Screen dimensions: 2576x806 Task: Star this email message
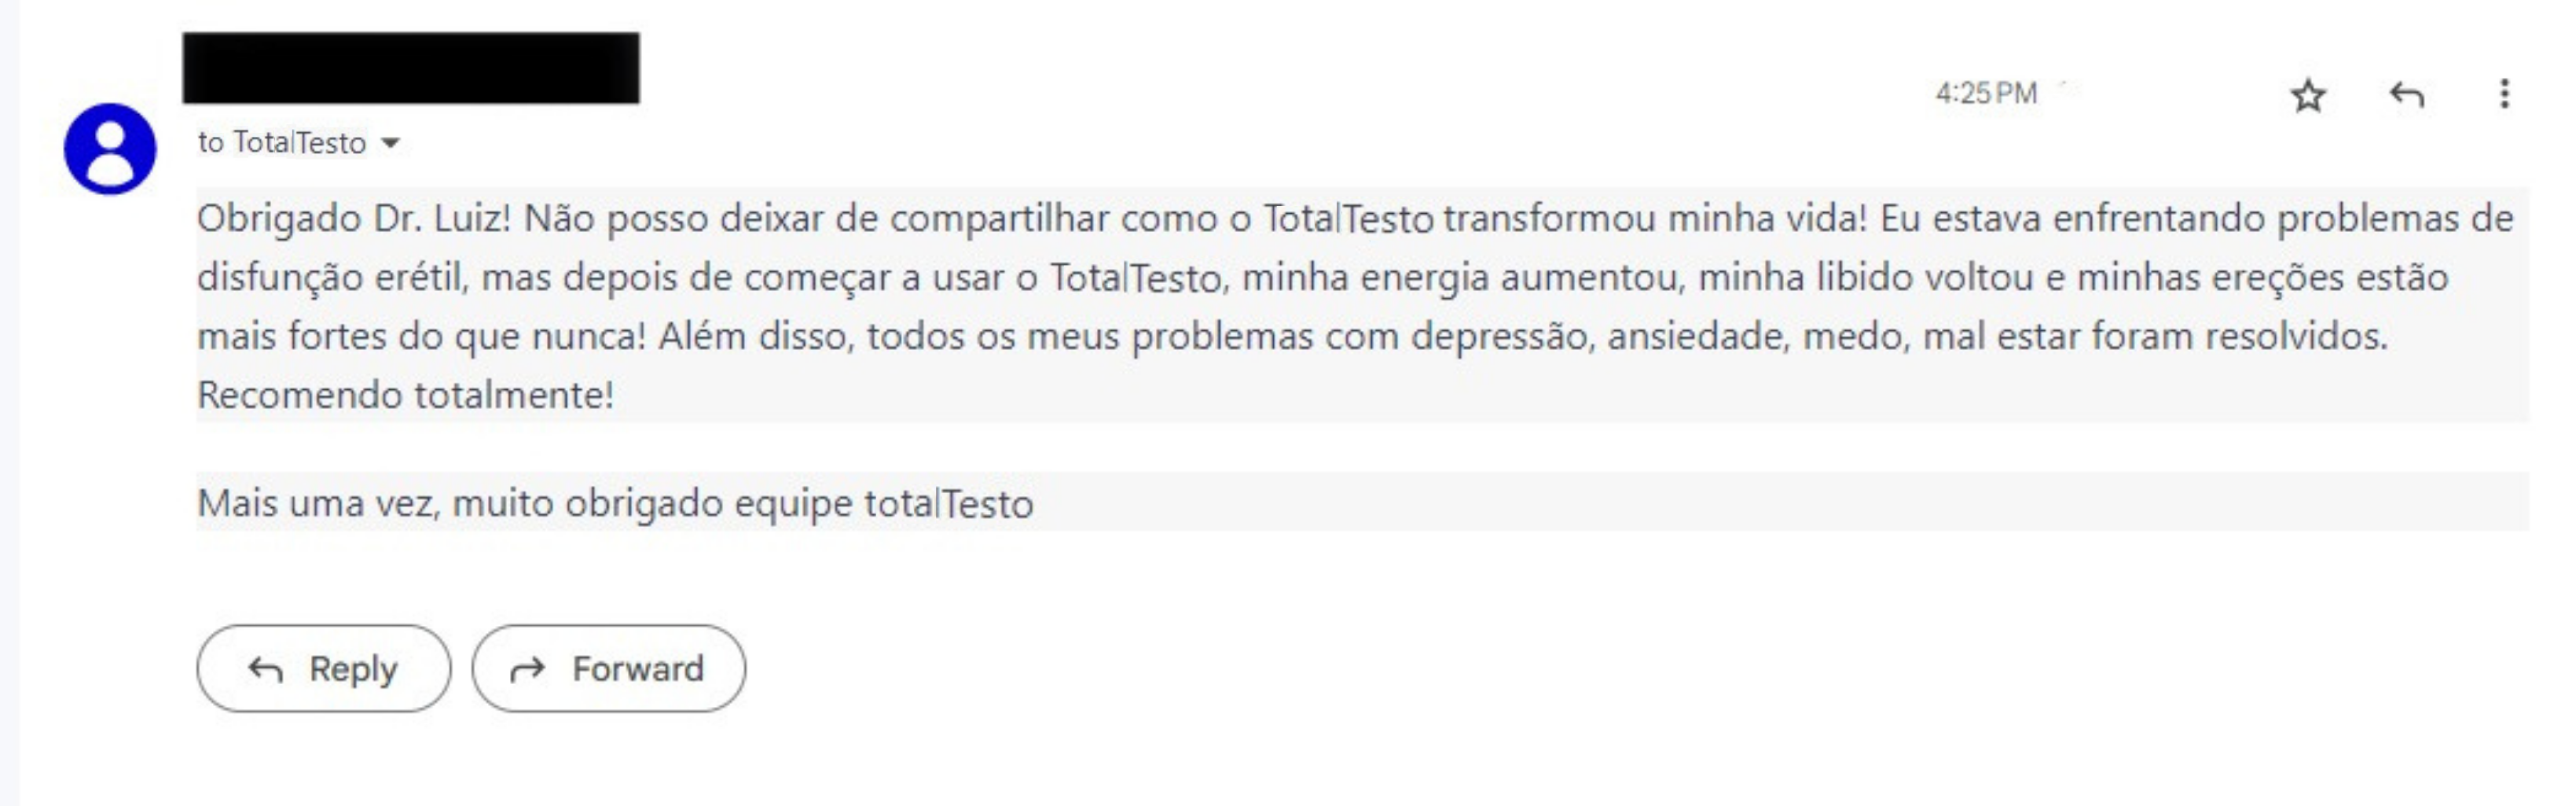[2308, 96]
